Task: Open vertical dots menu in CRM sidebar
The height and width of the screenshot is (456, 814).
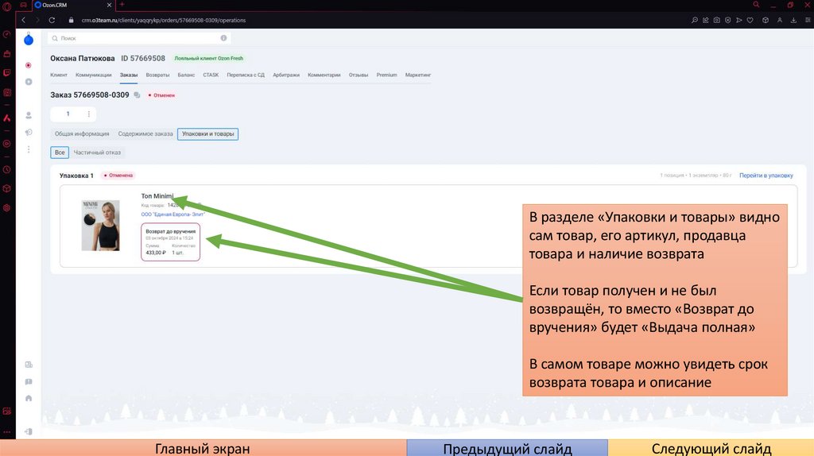Action: [x=29, y=149]
